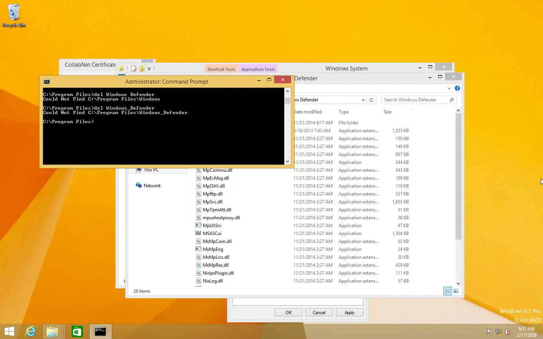Click the 1,603 KB size of MpSvc.dll
543x339 pixels.
point(400,202)
